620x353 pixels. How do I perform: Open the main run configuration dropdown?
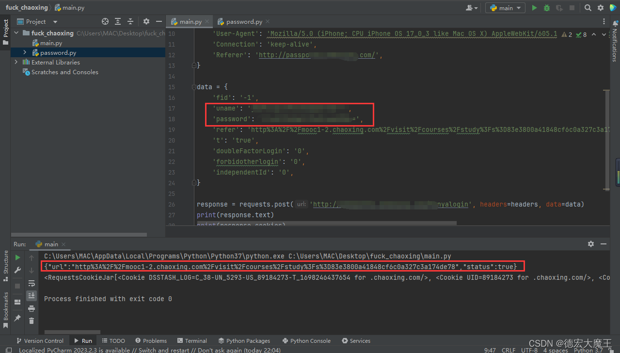505,8
